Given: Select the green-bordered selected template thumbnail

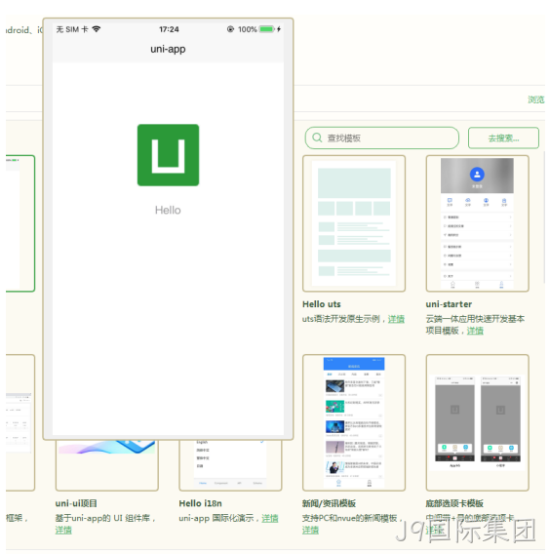Looking at the screenshot, I should click(x=20, y=223).
